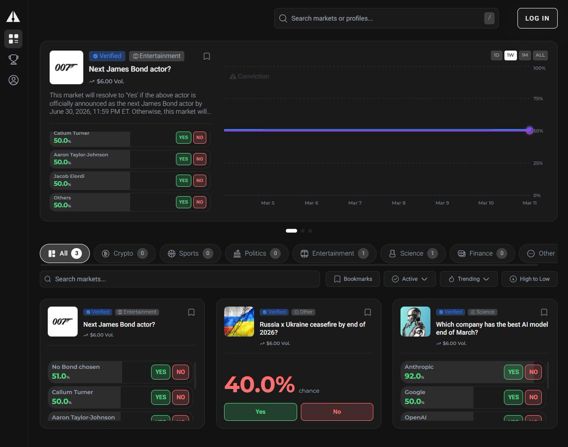Viewport: 568px width, 447px height.
Task: Bookmark the best AI model market card
Action: coord(544,313)
